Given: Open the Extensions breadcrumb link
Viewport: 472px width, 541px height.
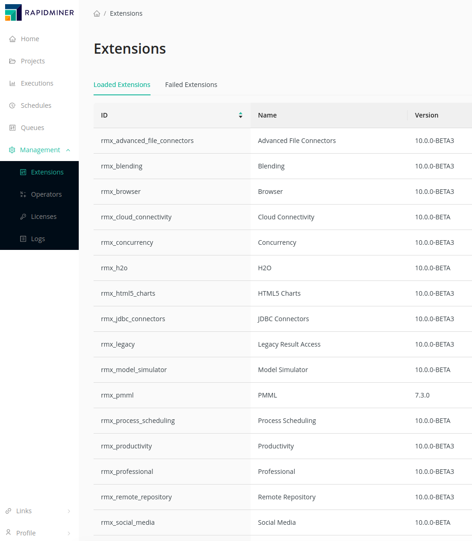Looking at the screenshot, I should [x=126, y=13].
